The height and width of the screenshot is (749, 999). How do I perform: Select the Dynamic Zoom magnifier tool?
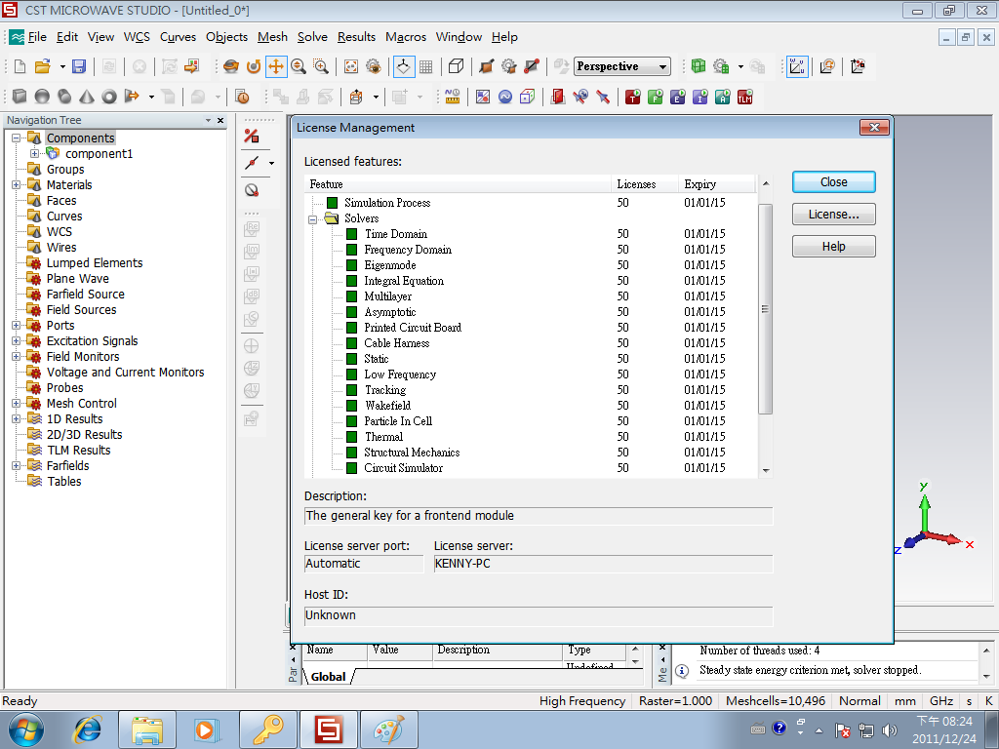299,66
